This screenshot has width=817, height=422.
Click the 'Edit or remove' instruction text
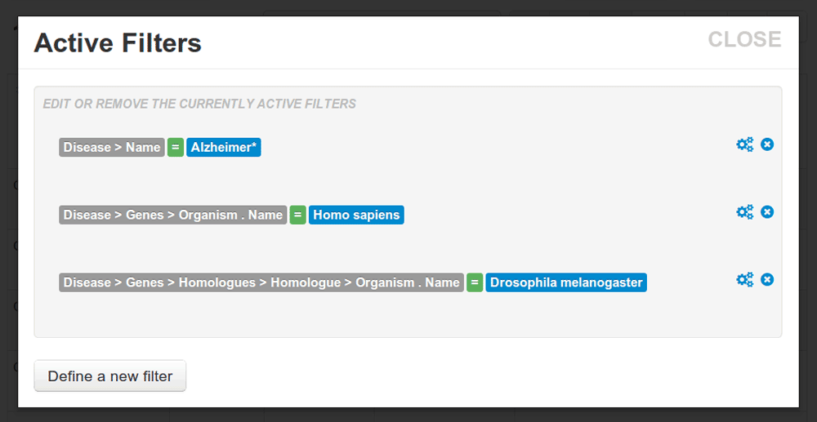(199, 104)
